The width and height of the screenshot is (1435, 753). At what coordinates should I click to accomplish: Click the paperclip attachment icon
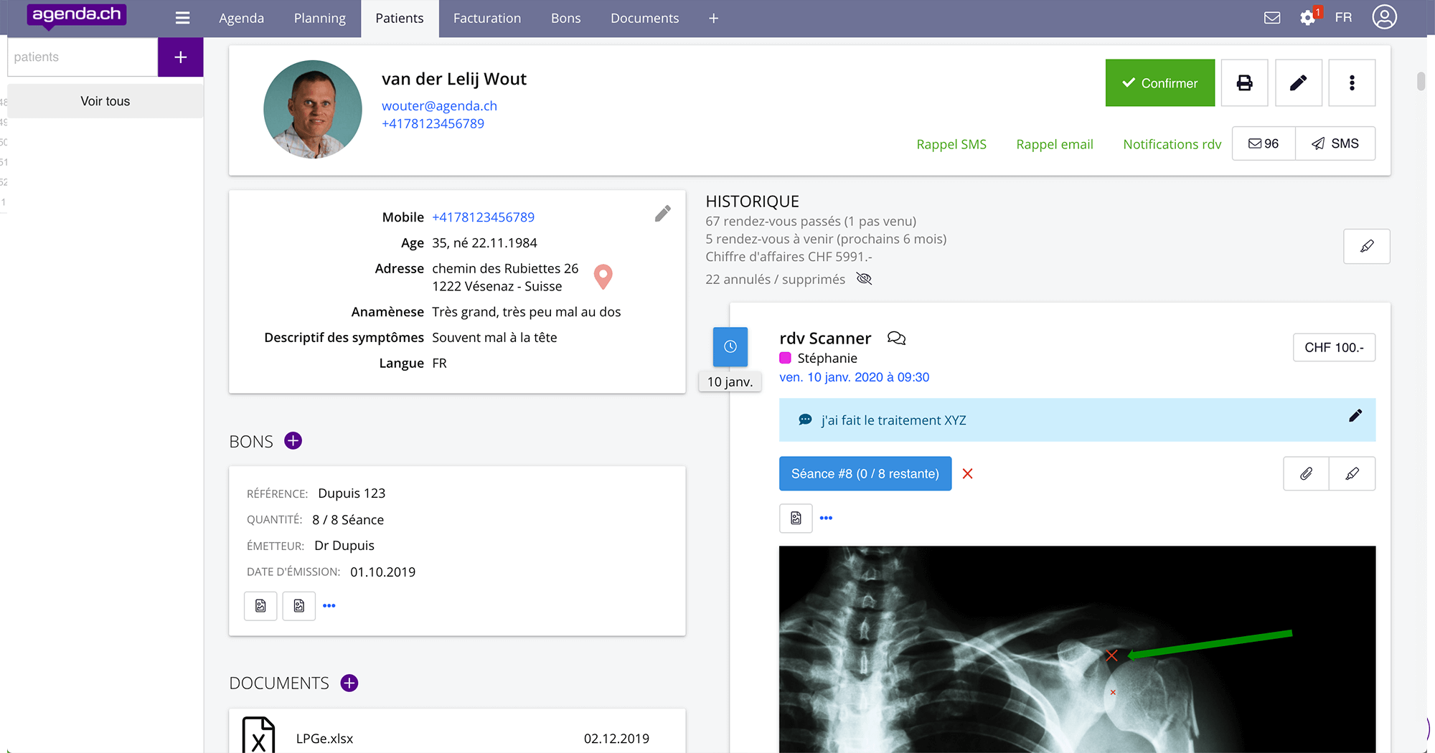(1306, 473)
